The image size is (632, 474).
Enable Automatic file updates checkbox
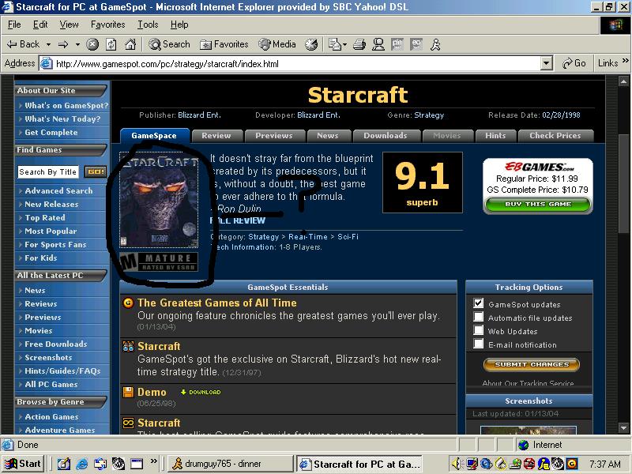pos(479,317)
